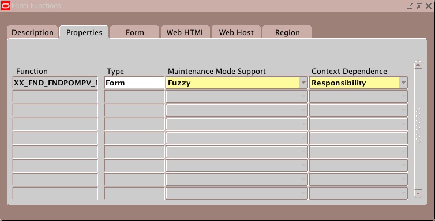Maximize the Form Functions window
This screenshot has width=435, height=221.
(x=419, y=6)
